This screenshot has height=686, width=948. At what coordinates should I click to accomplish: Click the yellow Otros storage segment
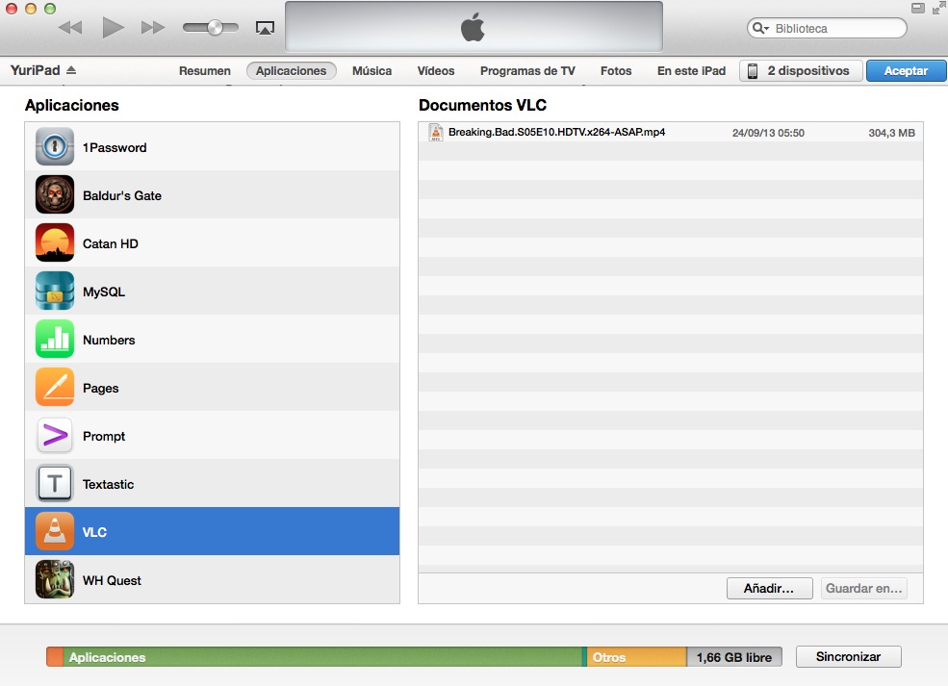click(x=636, y=657)
